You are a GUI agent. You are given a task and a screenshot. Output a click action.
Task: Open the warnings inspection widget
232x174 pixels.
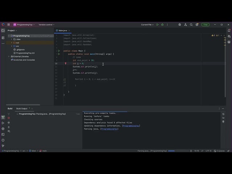coord(216,36)
